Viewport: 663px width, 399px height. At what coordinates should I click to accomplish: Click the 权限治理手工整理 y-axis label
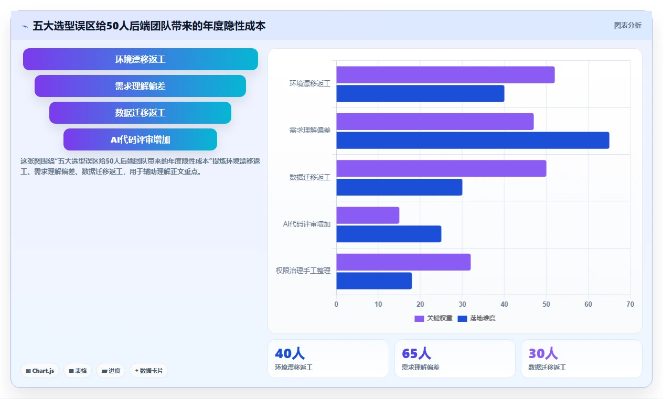(303, 271)
